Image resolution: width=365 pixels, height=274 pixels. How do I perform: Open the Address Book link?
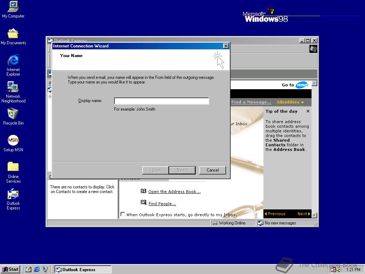click(x=174, y=192)
